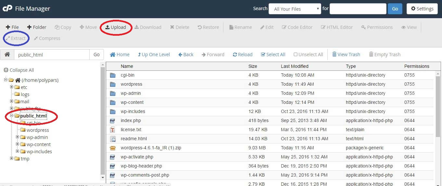Click the Rename toolbar button
This screenshot has width=442, height=186.
point(241,27)
